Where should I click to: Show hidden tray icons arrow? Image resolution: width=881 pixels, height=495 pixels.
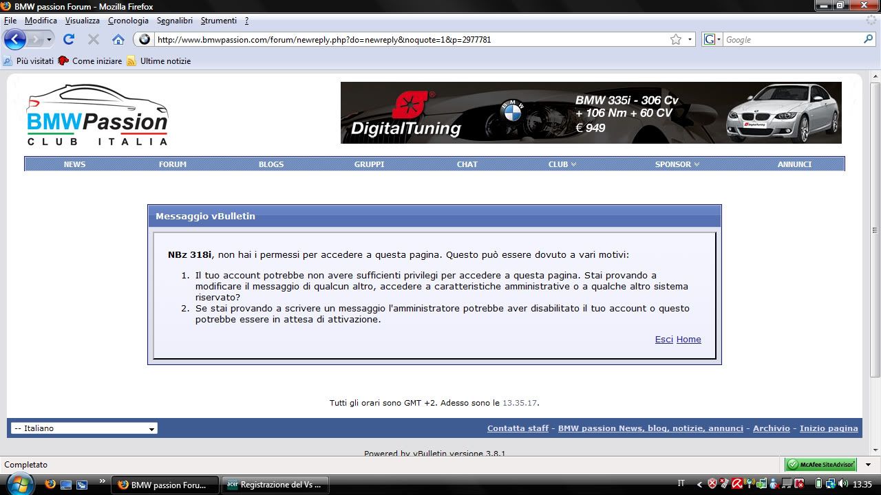tap(699, 485)
